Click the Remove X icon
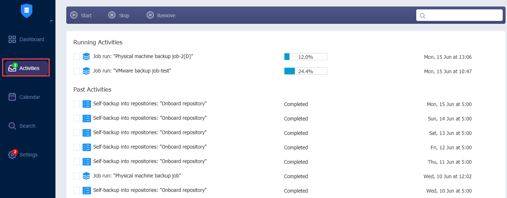 click(150, 15)
